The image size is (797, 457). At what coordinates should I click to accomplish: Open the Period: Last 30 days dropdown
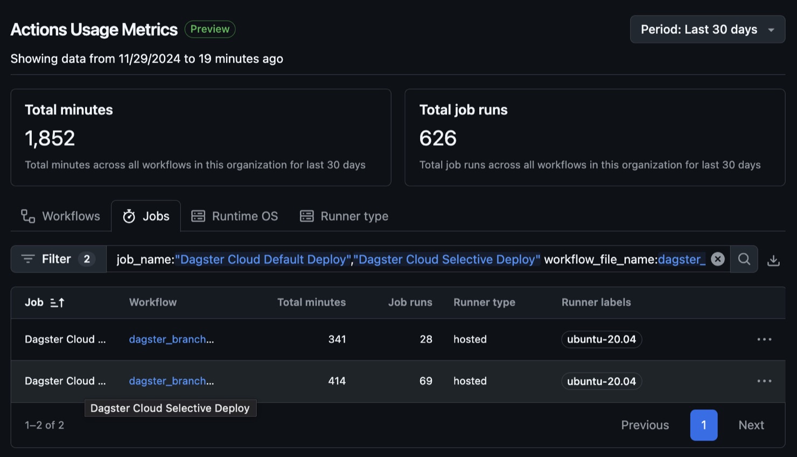coord(707,30)
